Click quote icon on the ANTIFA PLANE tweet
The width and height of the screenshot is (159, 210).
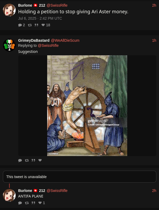[33, 203]
